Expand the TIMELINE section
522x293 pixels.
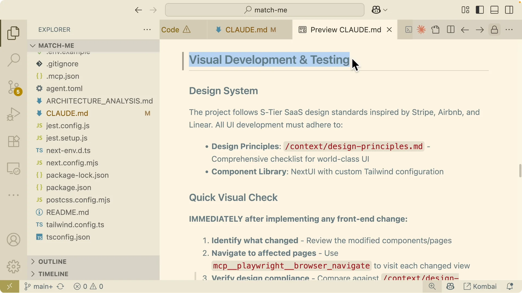coord(93,274)
